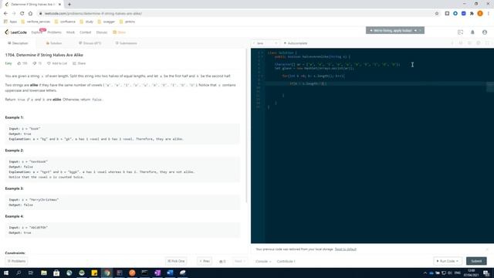The height and width of the screenshot is (278, 494).
Task: Expand the Console panel
Action: (263, 261)
